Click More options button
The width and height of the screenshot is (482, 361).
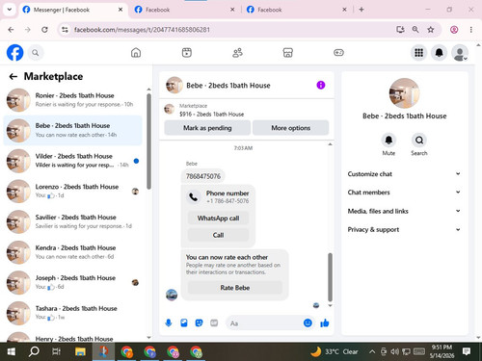(291, 128)
